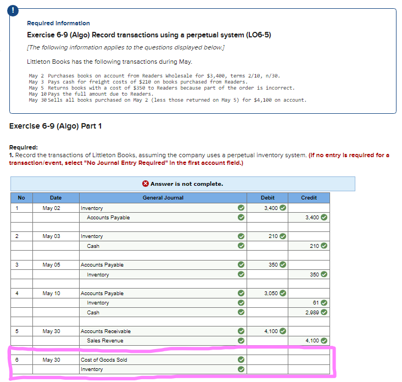Screen dimensions: 402x382
Task: Select the May 10 Cash account field
Action: tap(163, 313)
